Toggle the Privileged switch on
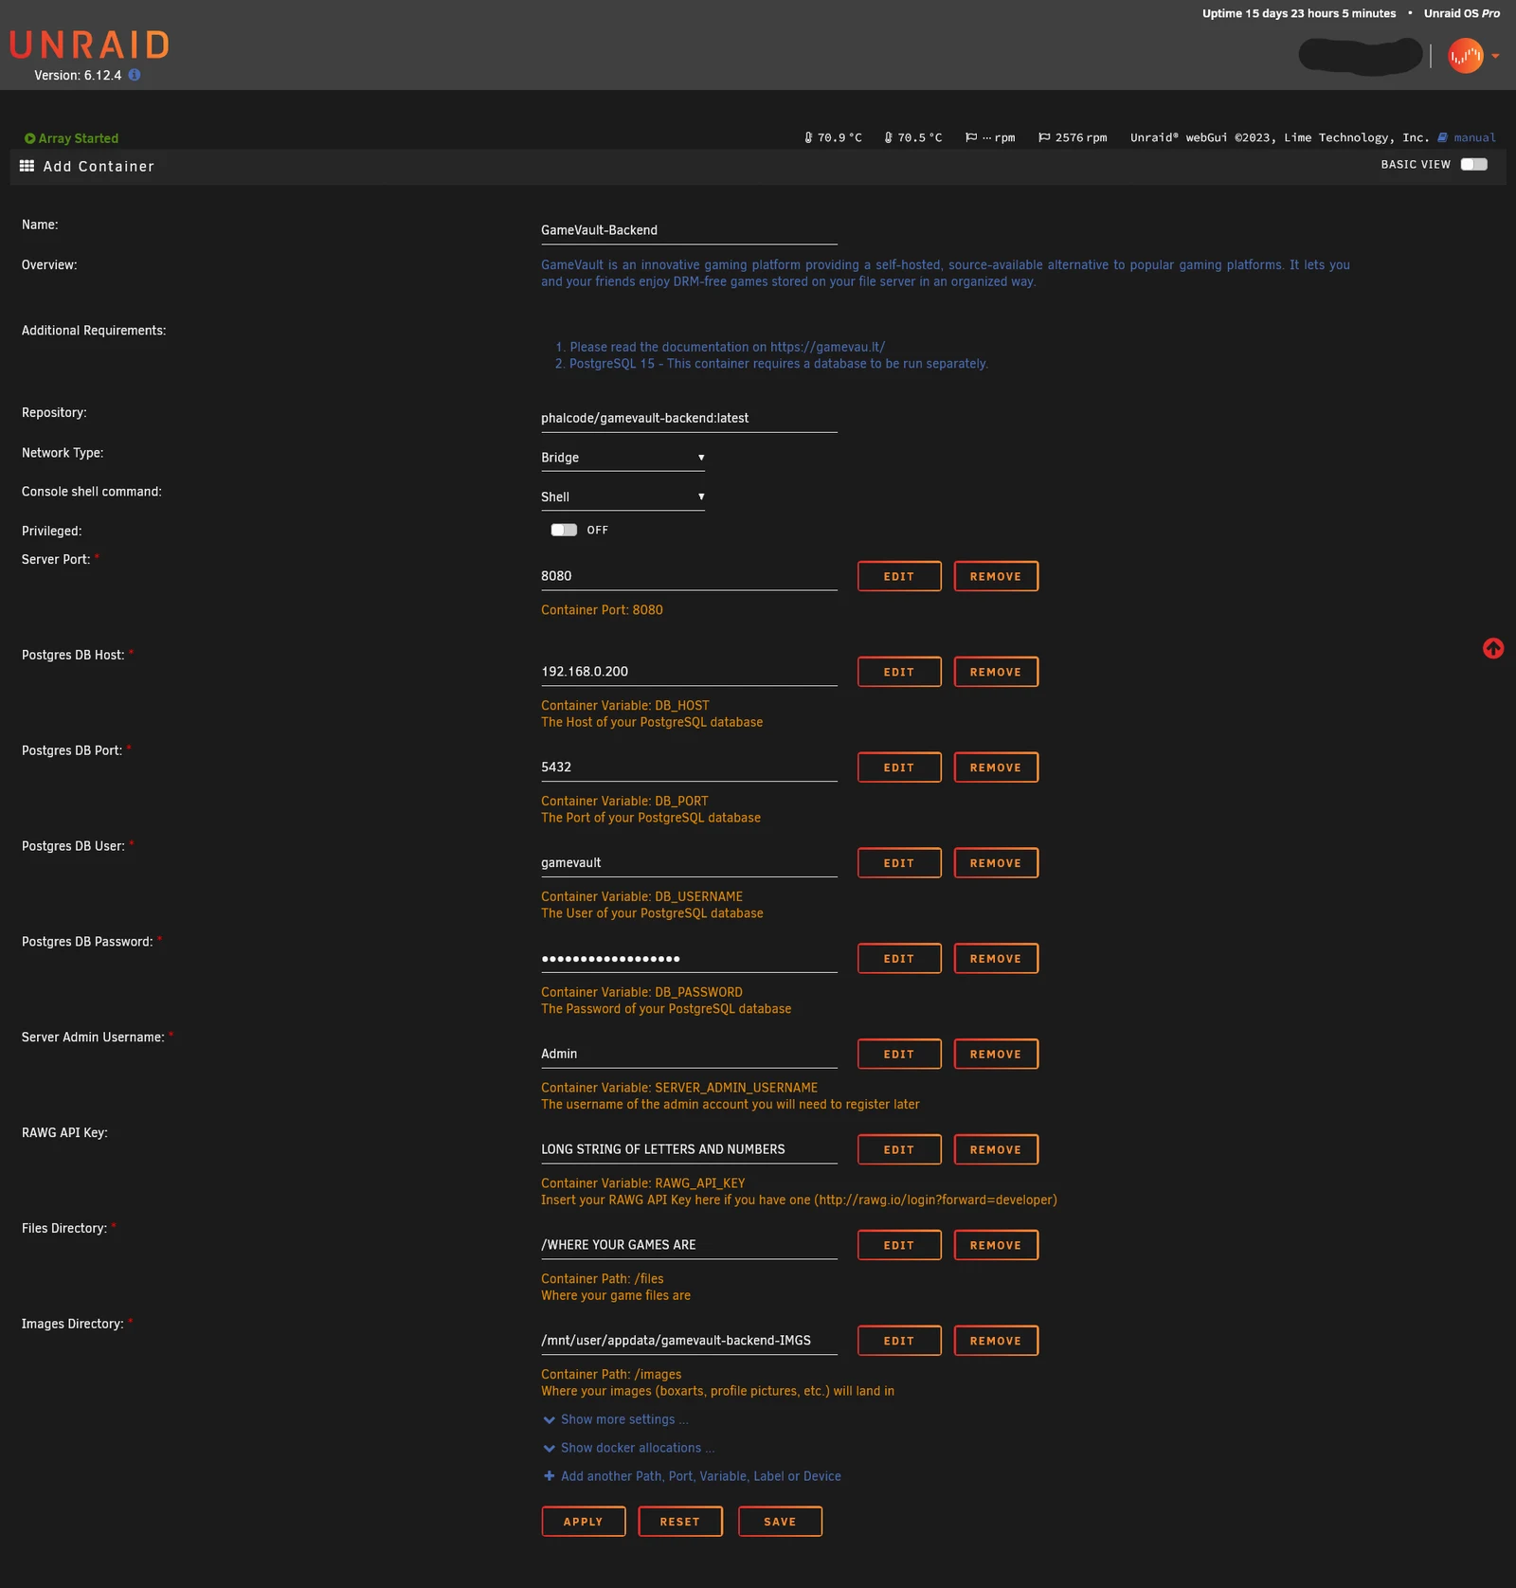1516x1588 pixels. (x=564, y=530)
